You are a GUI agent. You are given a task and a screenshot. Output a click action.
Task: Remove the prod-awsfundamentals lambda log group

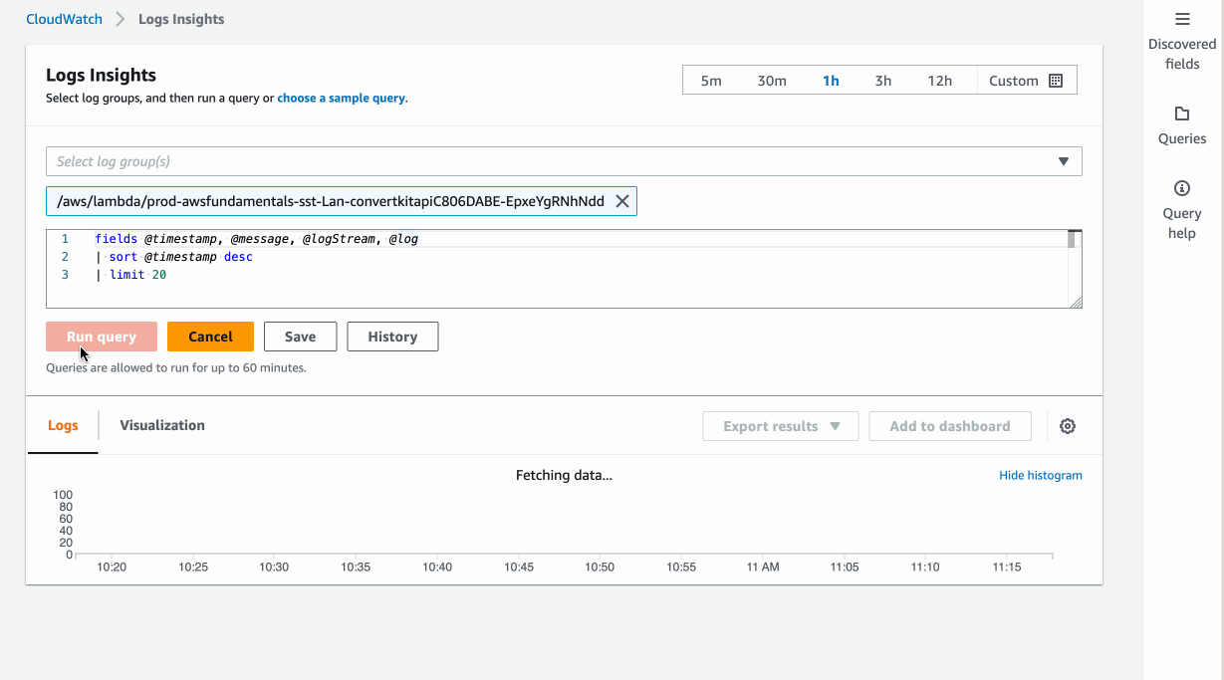[621, 200]
